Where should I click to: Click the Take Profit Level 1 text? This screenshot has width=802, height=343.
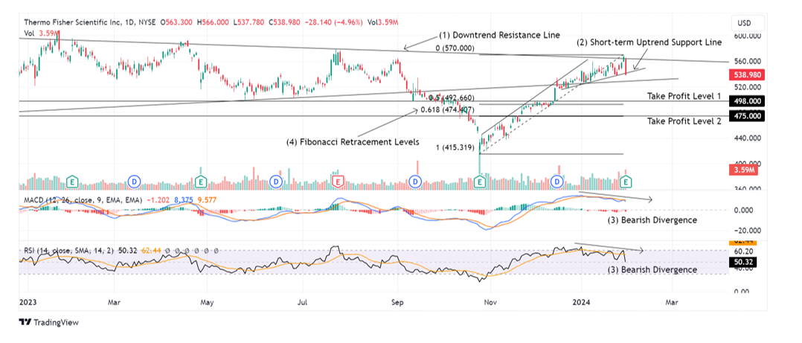[684, 96]
